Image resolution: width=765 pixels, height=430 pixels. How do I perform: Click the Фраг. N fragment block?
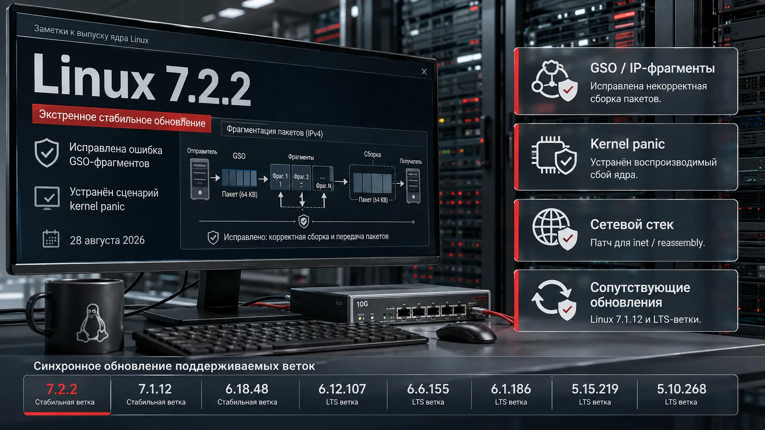pyautogui.click(x=323, y=179)
